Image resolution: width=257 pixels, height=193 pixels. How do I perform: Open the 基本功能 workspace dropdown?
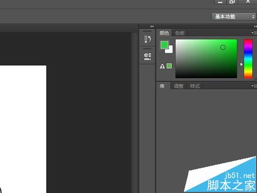pos(234,16)
